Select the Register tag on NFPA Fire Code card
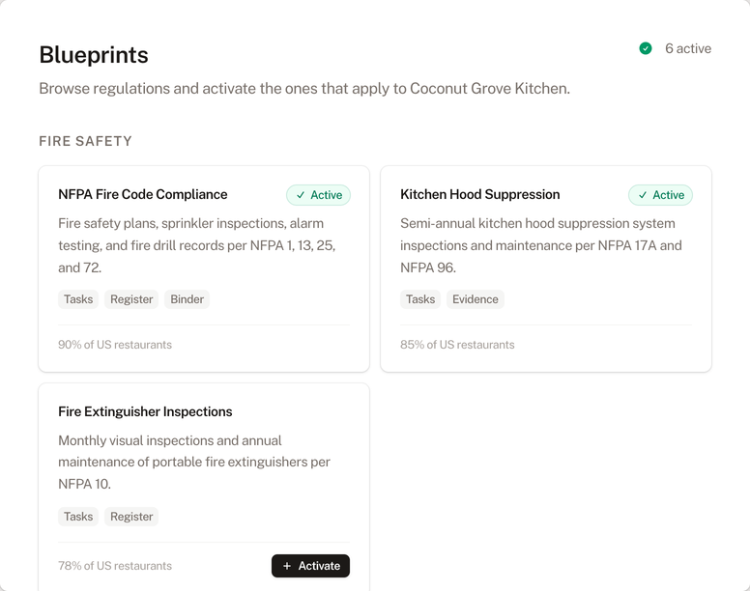Screen dimensions: 750x591 pos(131,299)
